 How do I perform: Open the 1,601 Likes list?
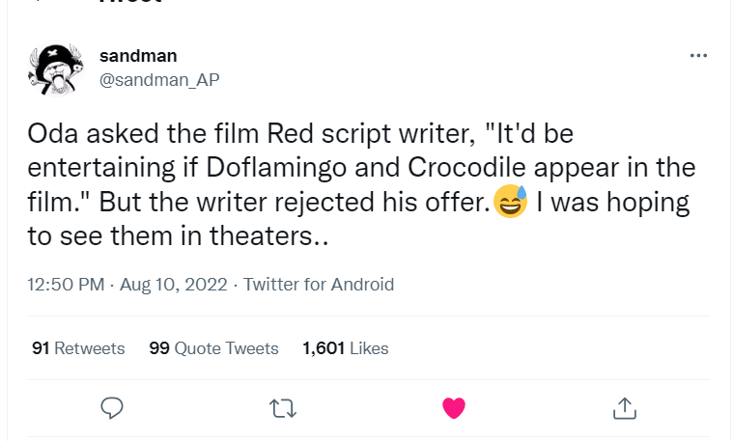[345, 348]
